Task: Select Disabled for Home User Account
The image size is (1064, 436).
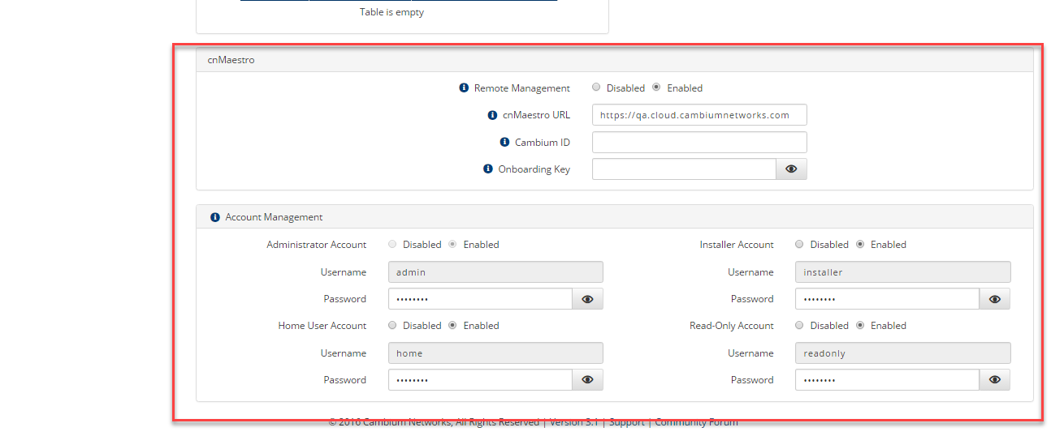Action: (392, 325)
